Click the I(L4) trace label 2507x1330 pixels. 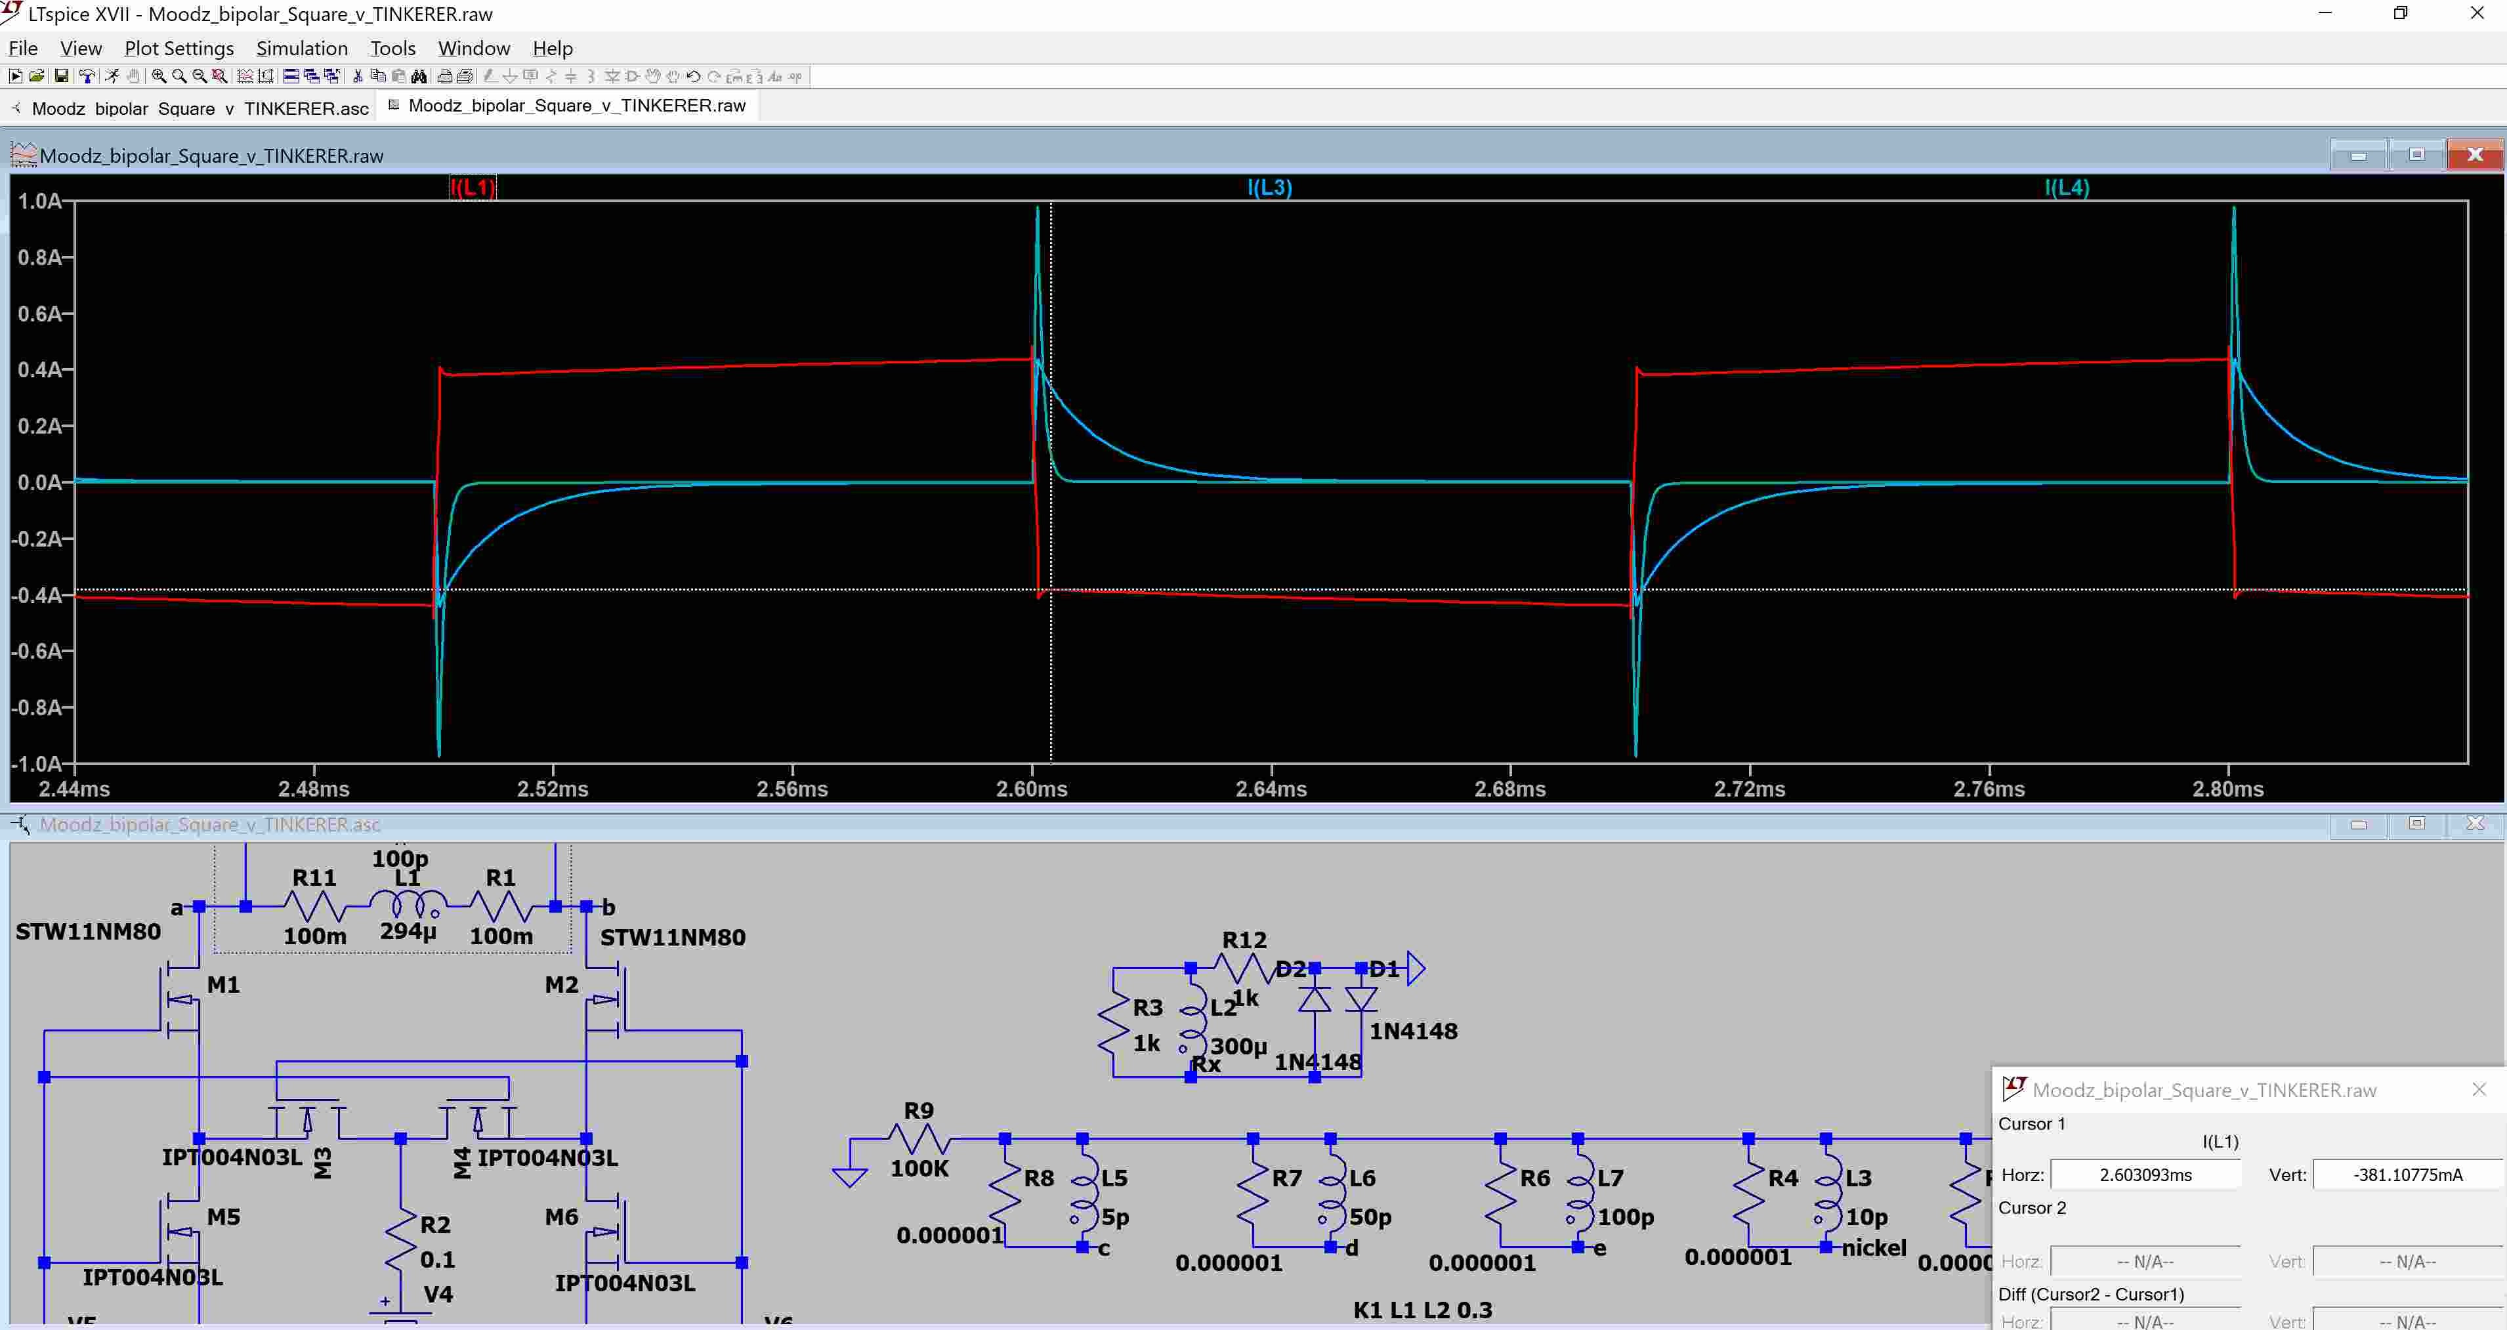pyautogui.click(x=2066, y=188)
